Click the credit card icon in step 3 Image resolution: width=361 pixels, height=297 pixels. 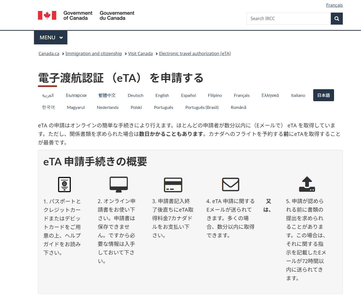pos(173,185)
